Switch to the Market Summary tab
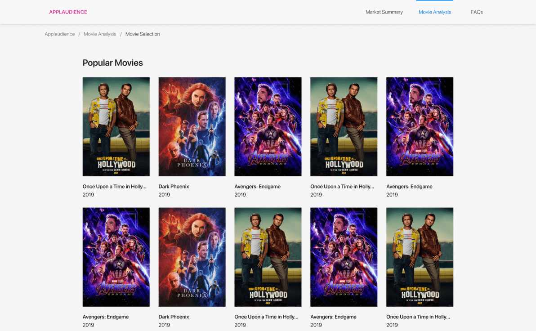The image size is (536, 331). (384, 12)
